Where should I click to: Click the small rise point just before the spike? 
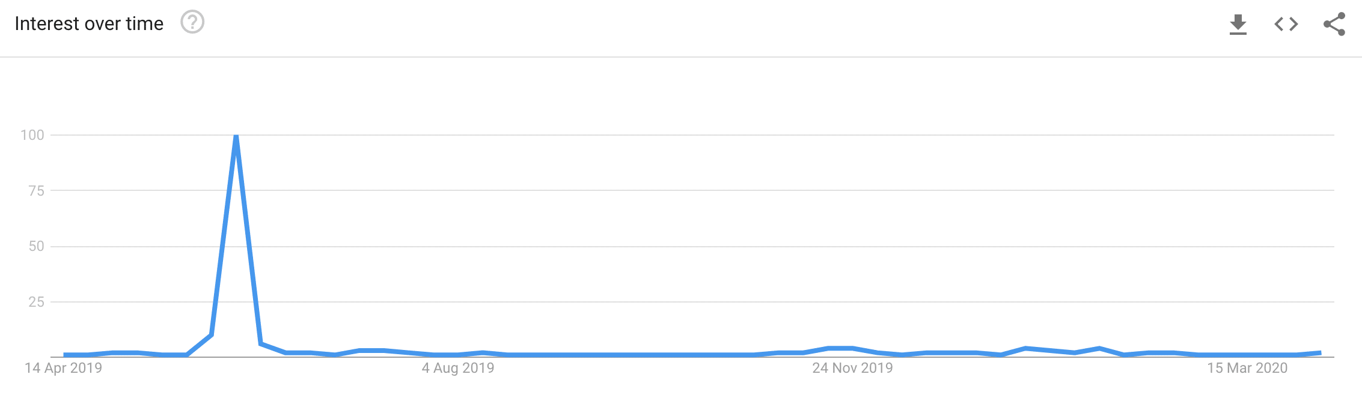(212, 335)
